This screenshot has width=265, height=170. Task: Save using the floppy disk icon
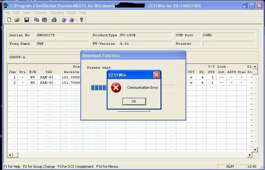(27, 20)
